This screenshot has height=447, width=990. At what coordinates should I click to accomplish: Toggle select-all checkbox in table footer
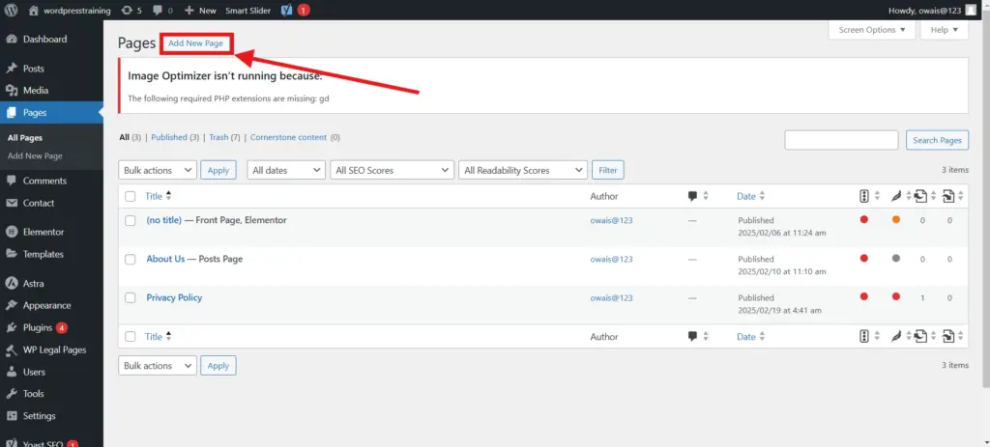[131, 337]
